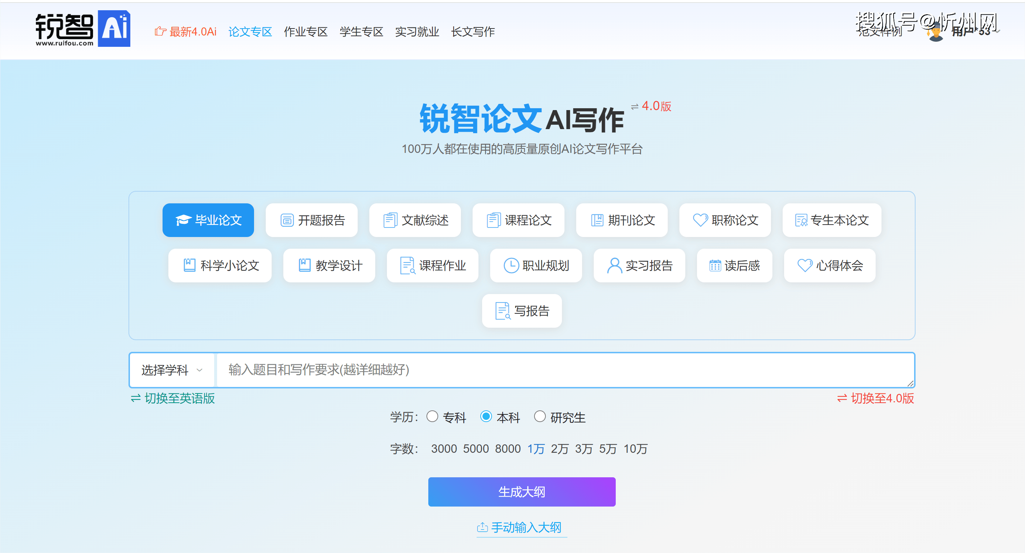Click the calendar icon on 读后感
The image size is (1025, 553).
[x=715, y=266]
